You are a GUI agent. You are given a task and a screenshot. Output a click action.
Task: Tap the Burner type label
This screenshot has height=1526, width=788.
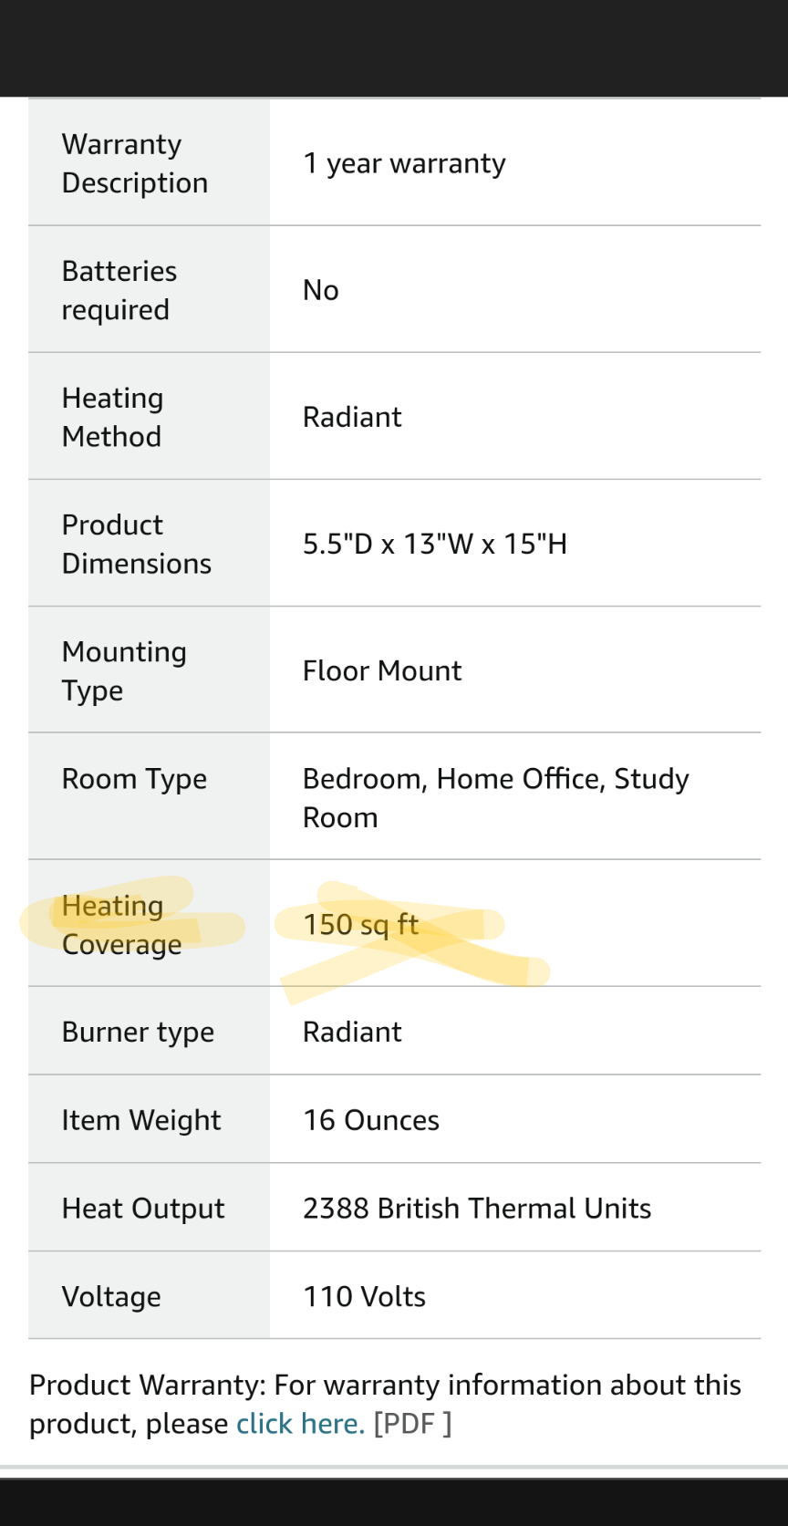(138, 1032)
